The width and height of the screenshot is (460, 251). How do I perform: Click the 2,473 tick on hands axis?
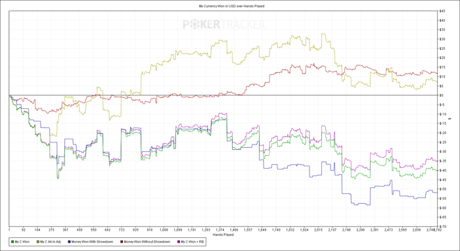click(x=389, y=231)
